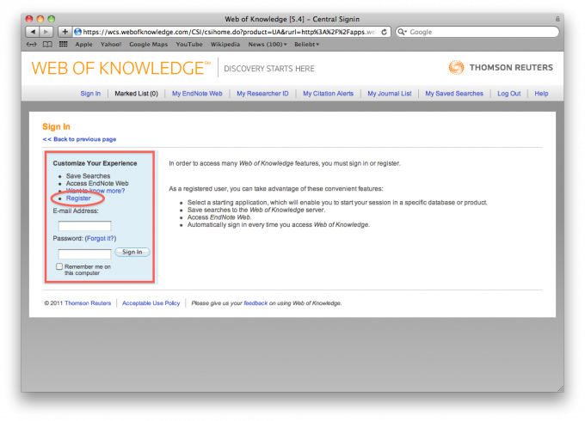
Task: Click Sign In in the navigation bar
Action: click(90, 94)
